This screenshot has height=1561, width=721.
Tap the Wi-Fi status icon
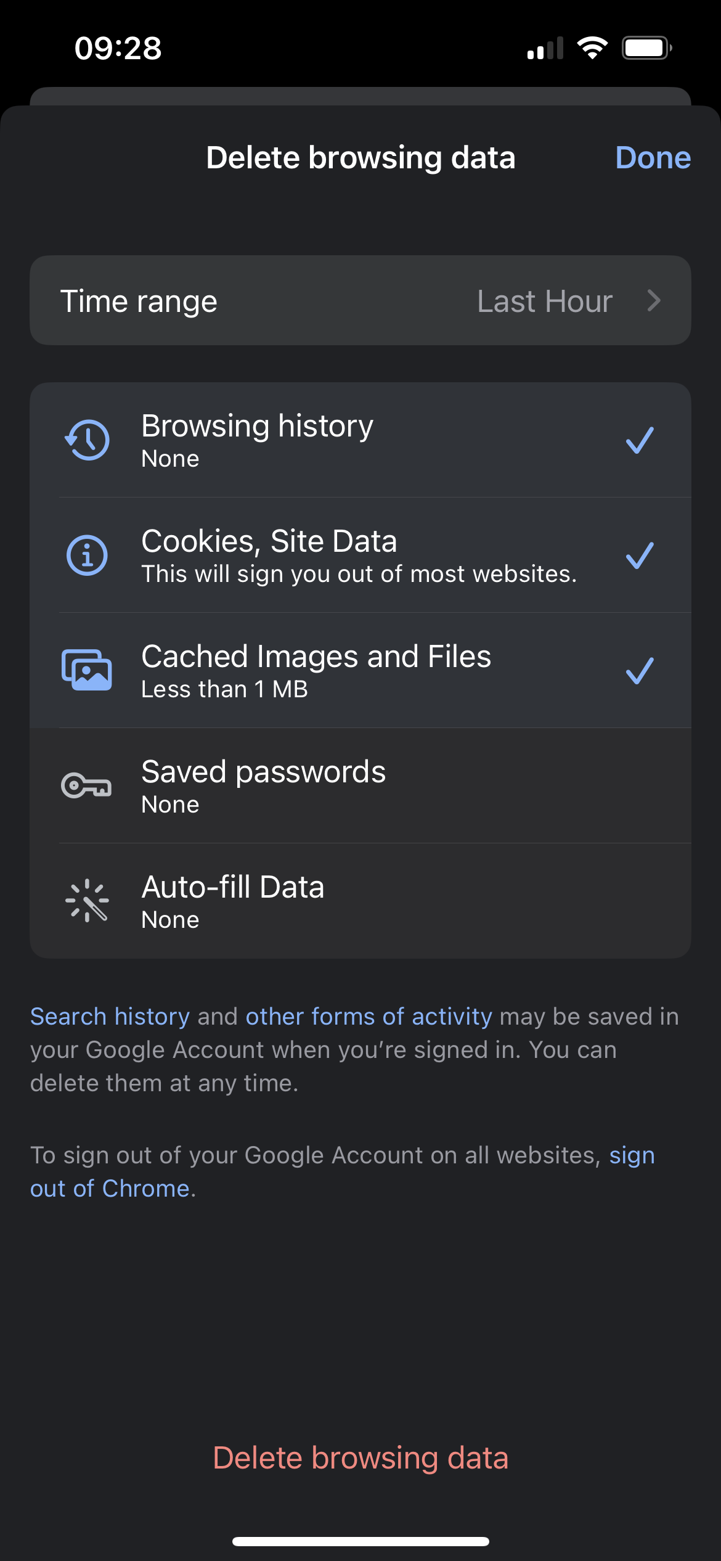592,48
